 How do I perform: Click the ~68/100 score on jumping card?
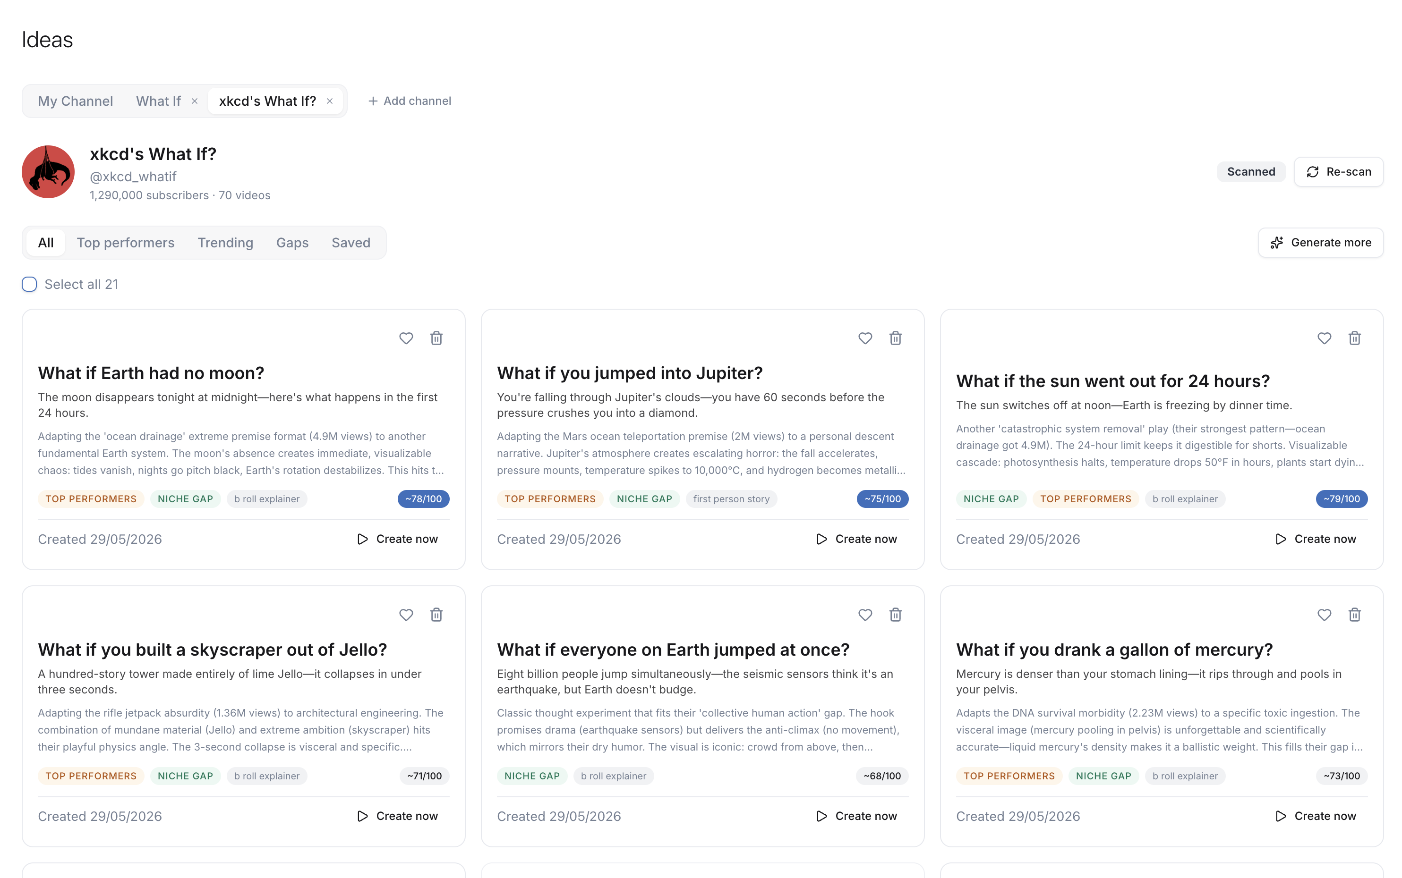tap(882, 776)
